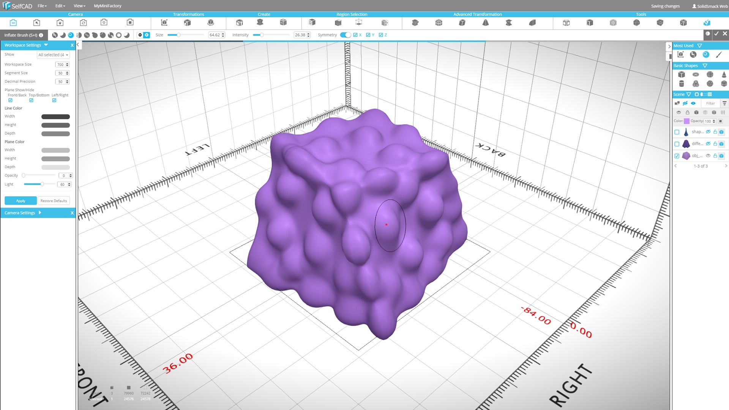Select the first sculpting brush icon
729x410 pixels.
[55, 35]
